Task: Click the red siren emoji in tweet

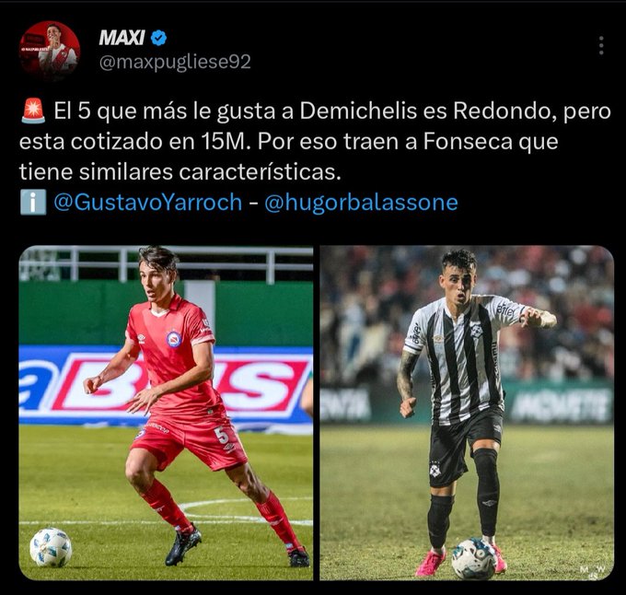Action: 33,111
